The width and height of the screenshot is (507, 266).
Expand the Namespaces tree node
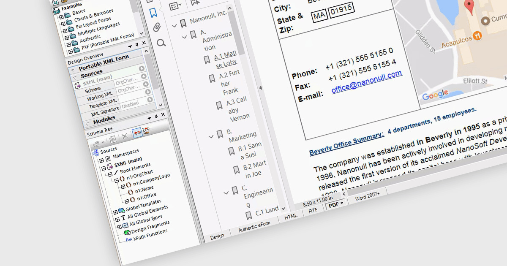[102, 161]
